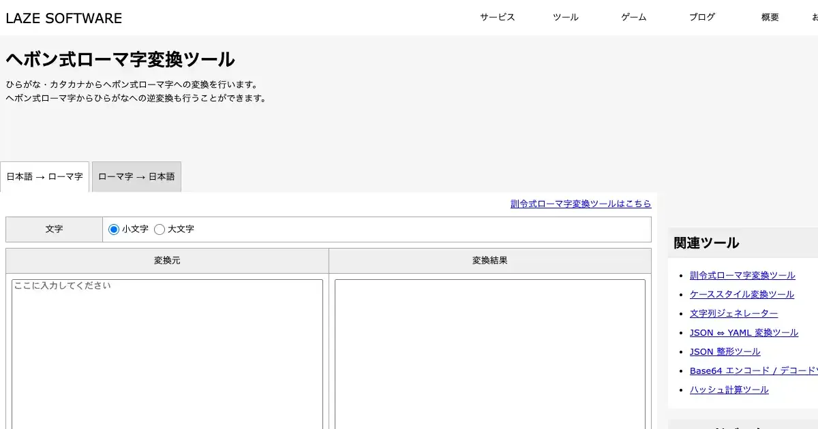Open the ケーススタイル変換ツール link
818x429 pixels.
click(x=742, y=294)
